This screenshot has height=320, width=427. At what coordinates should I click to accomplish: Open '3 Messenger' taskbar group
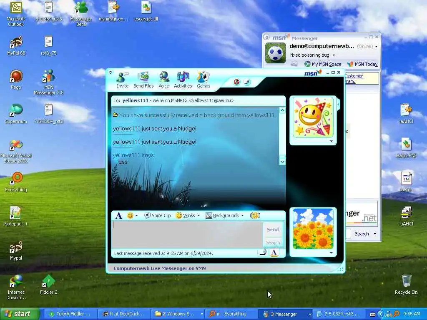click(286, 314)
